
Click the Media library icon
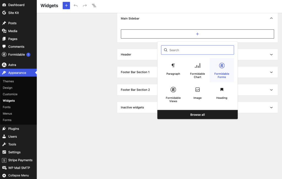pos(4,31)
